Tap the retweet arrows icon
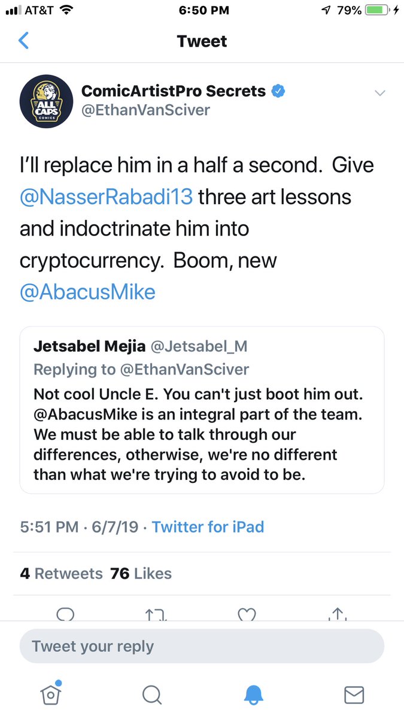Image resolution: width=404 pixels, height=719 pixels. (156, 615)
